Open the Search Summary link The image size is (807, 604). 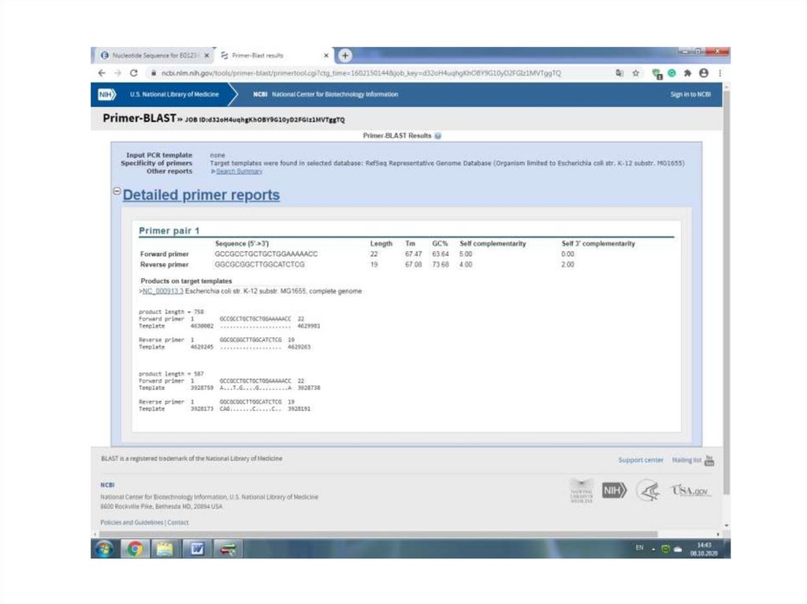[x=240, y=172]
